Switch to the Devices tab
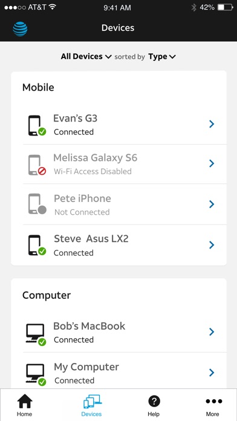 click(x=91, y=405)
